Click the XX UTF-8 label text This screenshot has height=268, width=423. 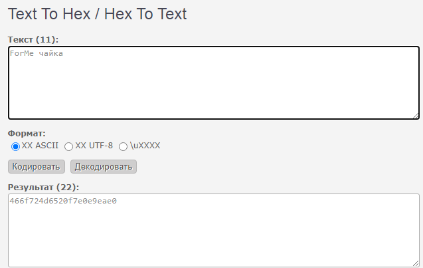94,146
